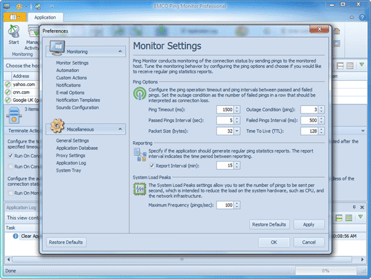This screenshot has height=279, width=371.
Task: Select Notifications in Preferences sidebar
Action: [x=68, y=85]
